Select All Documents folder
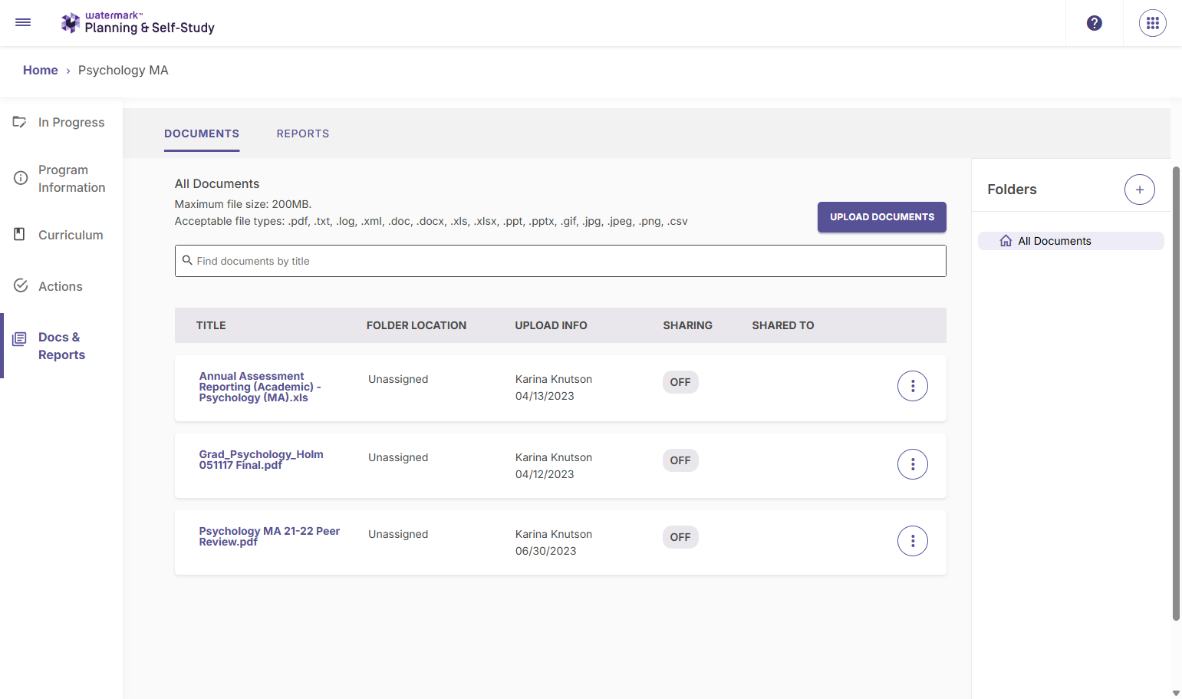The height and width of the screenshot is (699, 1182). (x=1071, y=241)
